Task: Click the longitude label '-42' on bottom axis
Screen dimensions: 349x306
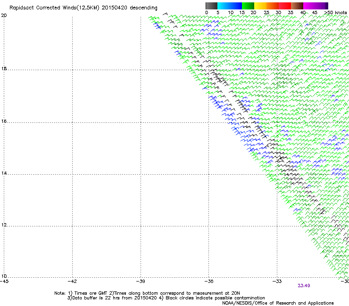Action: point(72,282)
